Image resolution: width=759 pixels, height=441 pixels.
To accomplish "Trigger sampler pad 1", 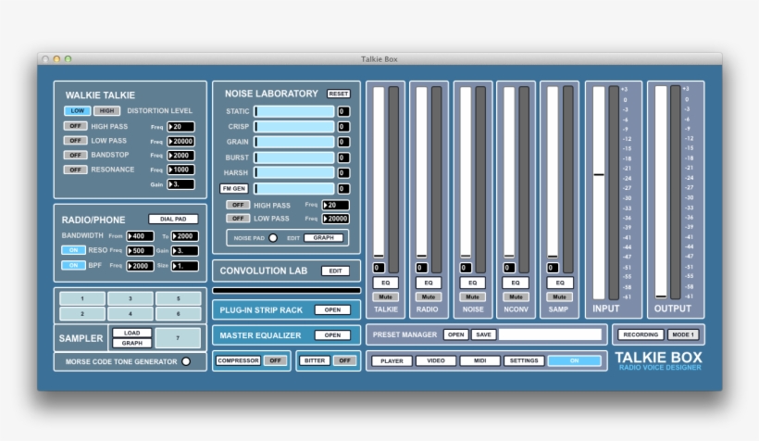I will pos(82,298).
